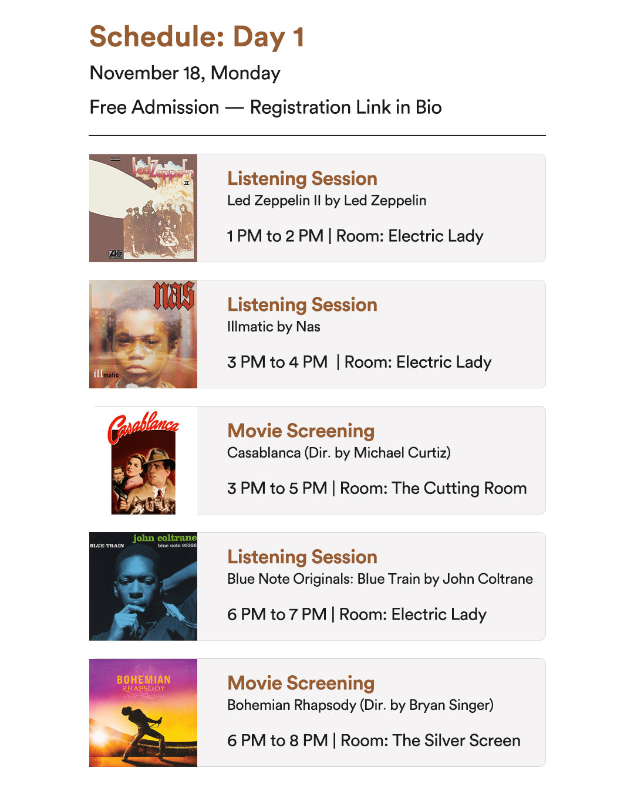Screen dimensions: 634x792
Task: Open the Casablanca Movie Screening heading
Action: tap(301, 431)
